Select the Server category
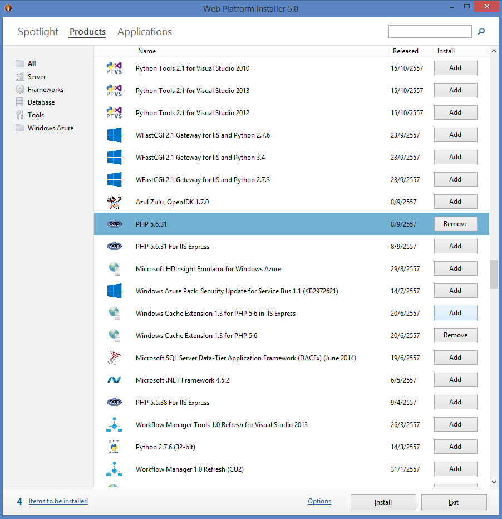 click(x=31, y=77)
